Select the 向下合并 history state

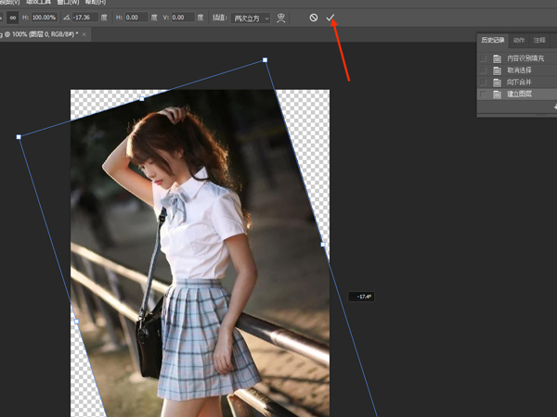[519, 82]
